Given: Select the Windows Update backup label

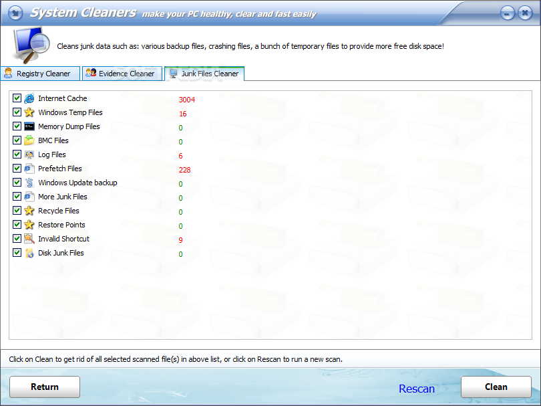Looking at the screenshot, I should pyautogui.click(x=77, y=183).
